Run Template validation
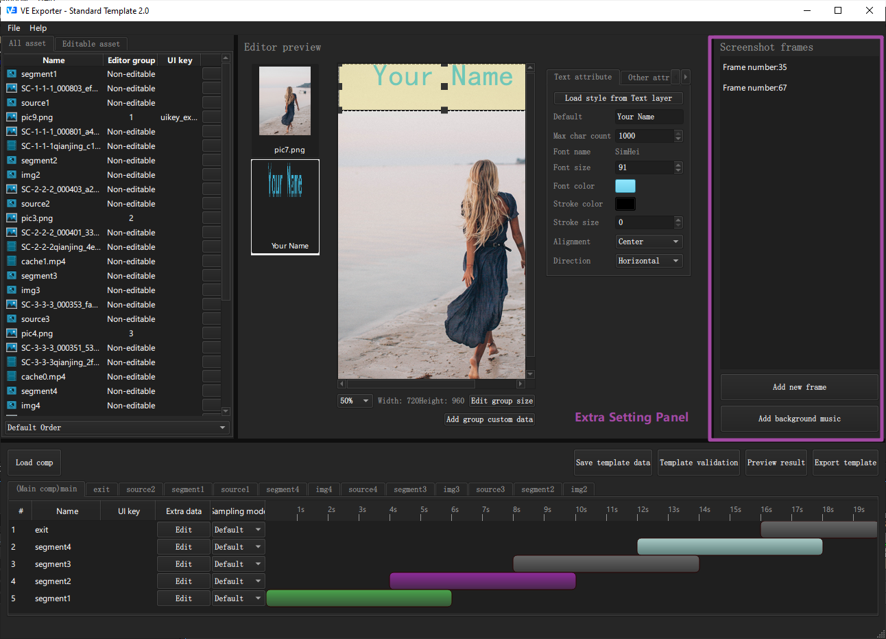The width and height of the screenshot is (886, 639). click(699, 463)
